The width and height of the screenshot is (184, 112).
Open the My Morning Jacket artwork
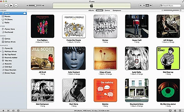click(x=168, y=90)
